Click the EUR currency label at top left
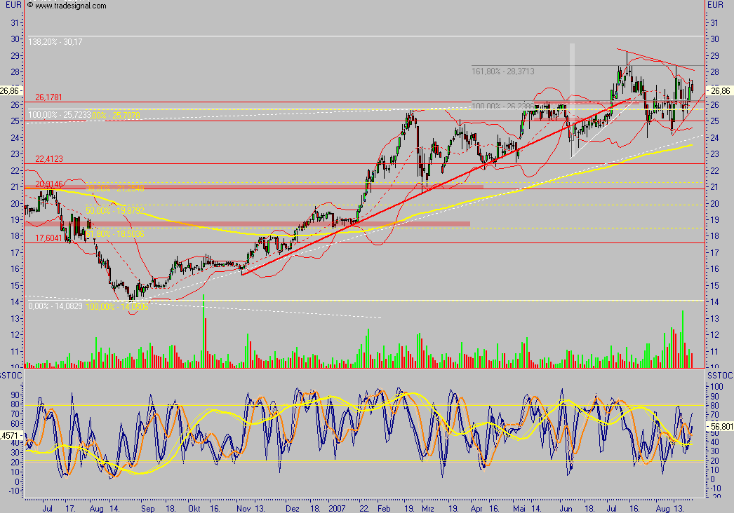 tap(13, 5)
